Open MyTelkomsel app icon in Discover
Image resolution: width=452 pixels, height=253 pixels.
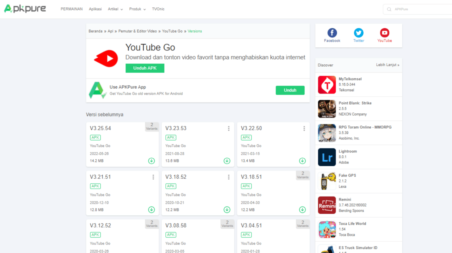click(327, 85)
